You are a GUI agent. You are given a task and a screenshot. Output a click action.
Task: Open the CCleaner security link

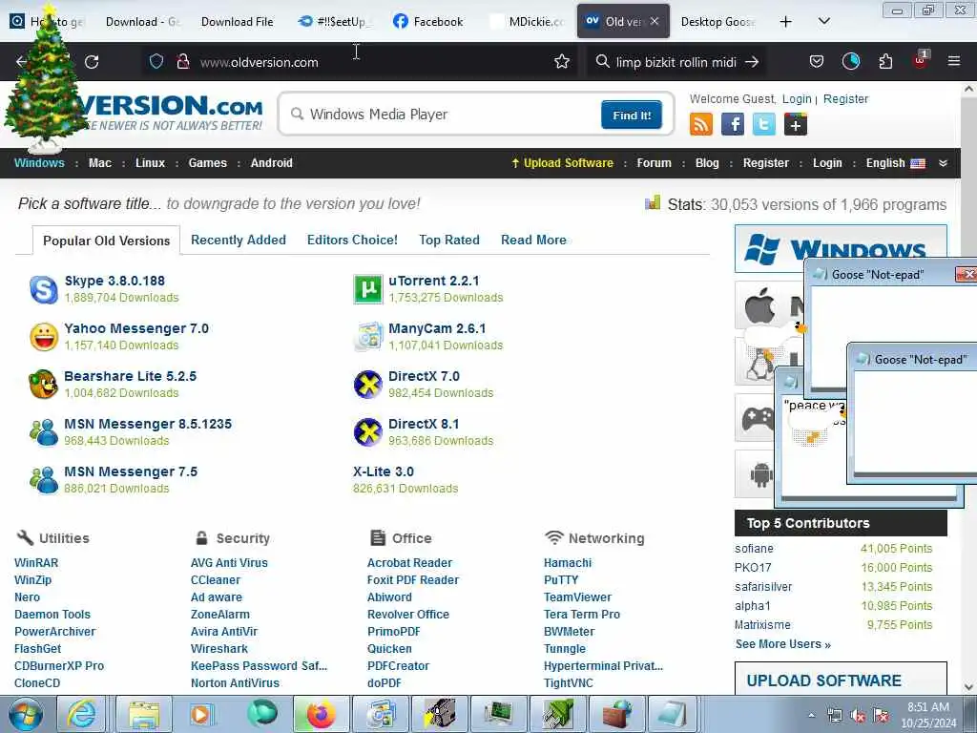point(215,579)
